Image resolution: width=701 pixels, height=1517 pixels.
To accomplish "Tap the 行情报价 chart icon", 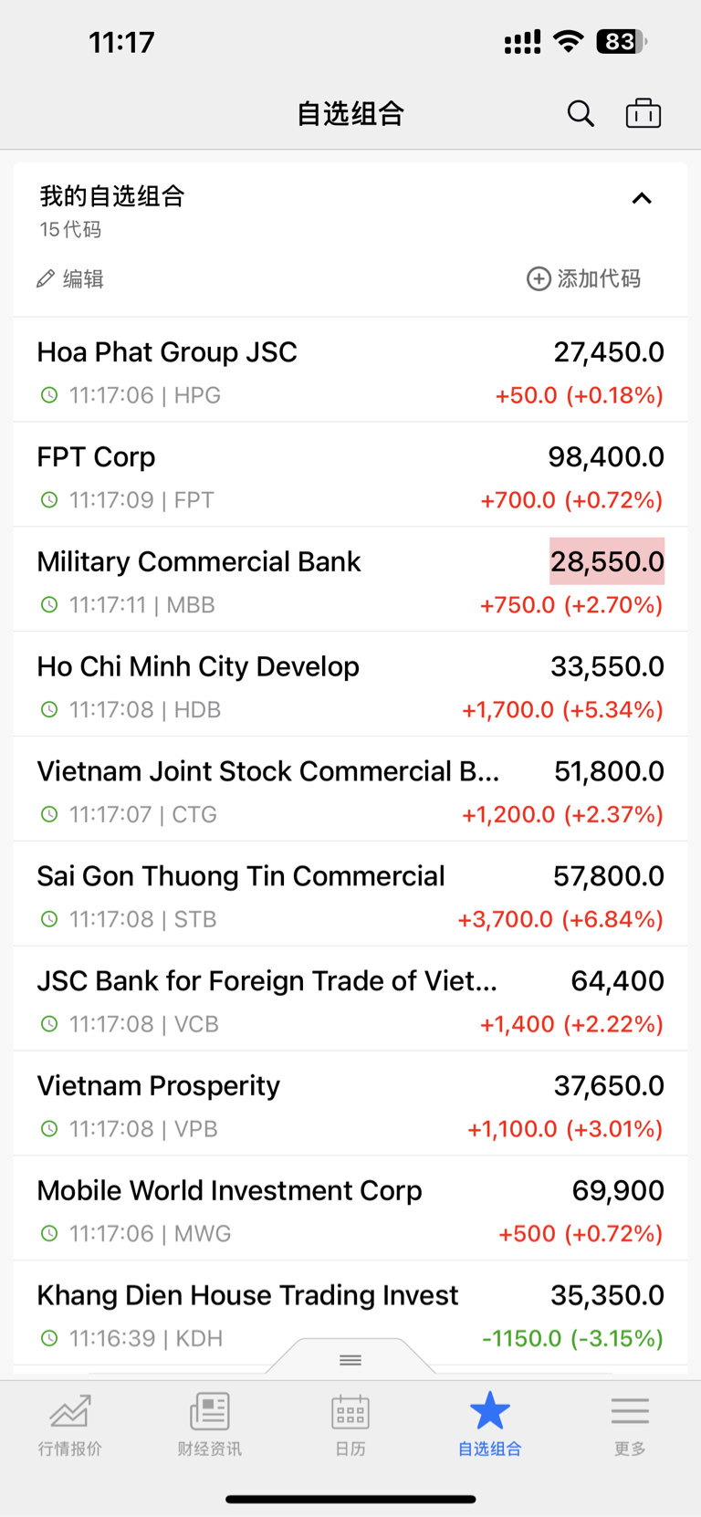I will point(70,1410).
